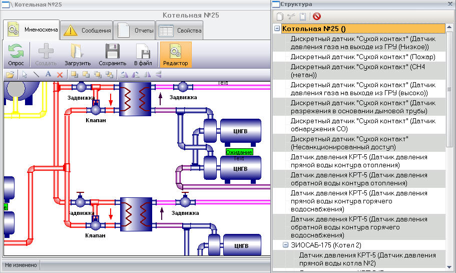Select КРТ-5 обратной воды горячего водоснабжения
This screenshot has height=273, width=456.
(359, 227)
